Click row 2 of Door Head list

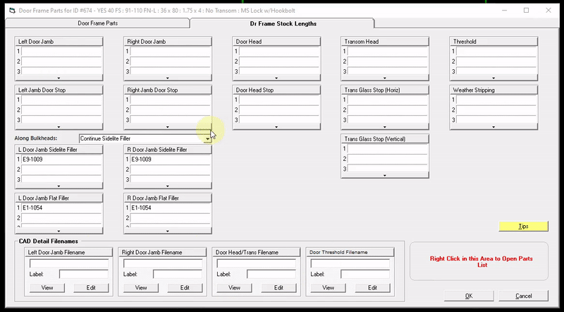pos(279,61)
